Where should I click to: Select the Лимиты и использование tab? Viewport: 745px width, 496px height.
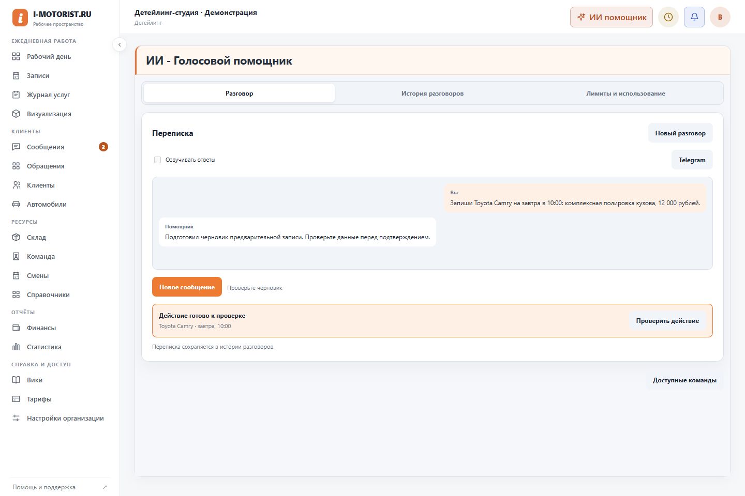625,93
